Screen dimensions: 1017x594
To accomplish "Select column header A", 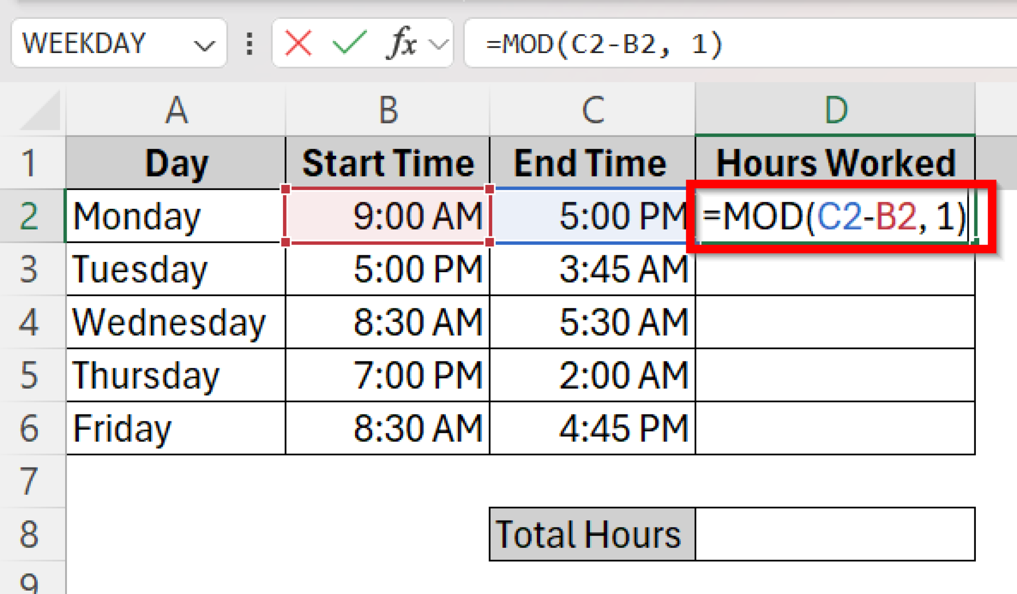I will 176,110.
